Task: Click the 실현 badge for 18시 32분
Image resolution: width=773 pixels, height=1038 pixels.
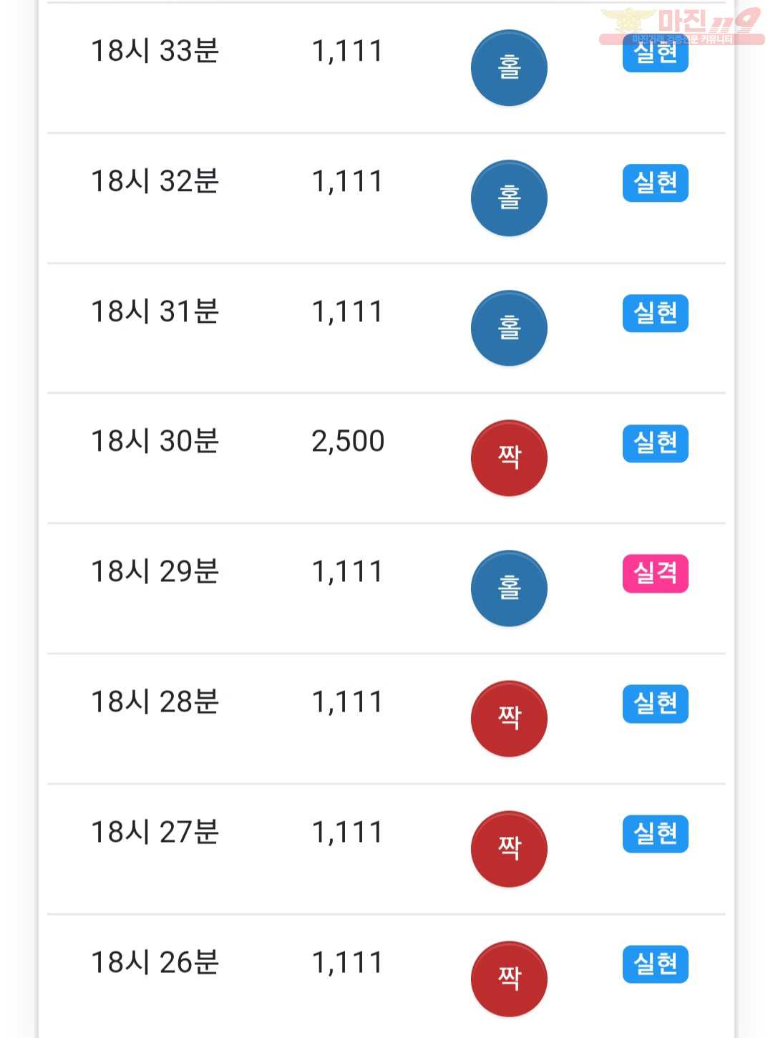Action: [656, 183]
